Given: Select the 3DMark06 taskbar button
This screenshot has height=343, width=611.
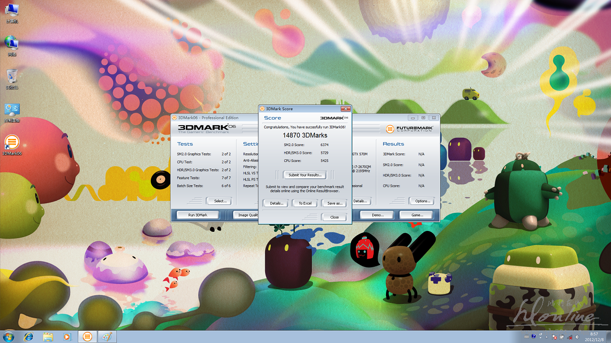Looking at the screenshot, I should point(88,337).
